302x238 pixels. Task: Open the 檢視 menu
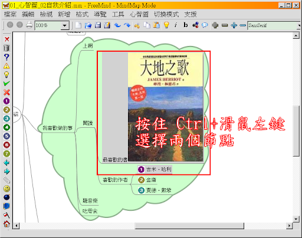[46, 14]
